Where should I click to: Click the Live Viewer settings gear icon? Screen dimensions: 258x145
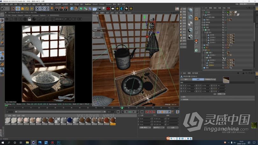click(x=7, y=19)
